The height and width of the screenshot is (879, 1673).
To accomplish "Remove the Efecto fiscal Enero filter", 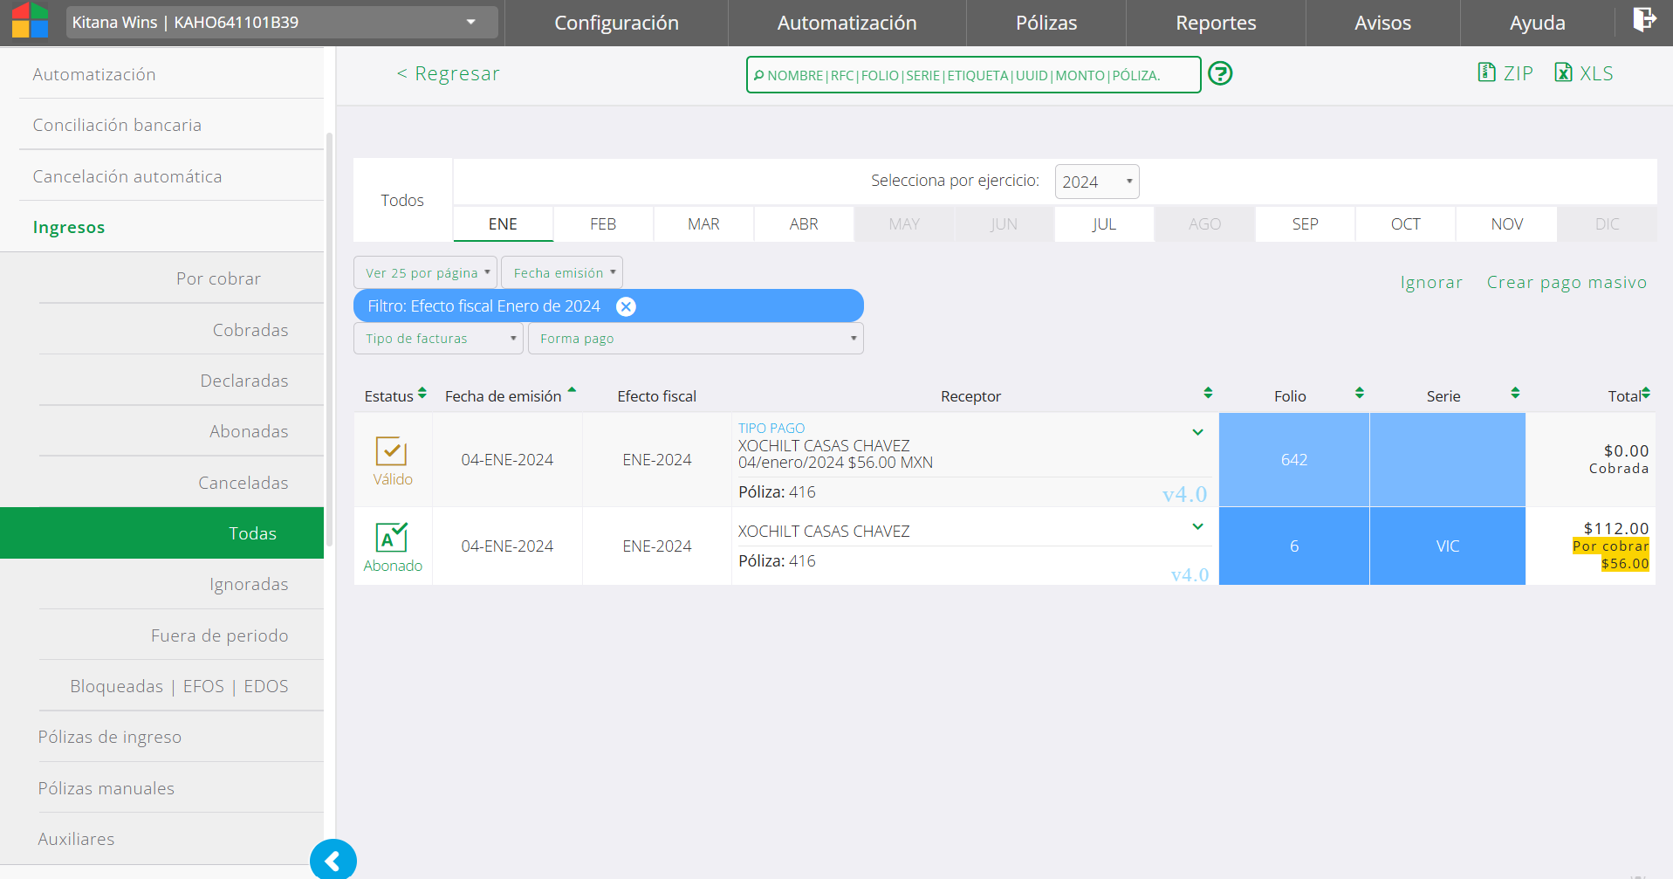I will click(x=626, y=306).
